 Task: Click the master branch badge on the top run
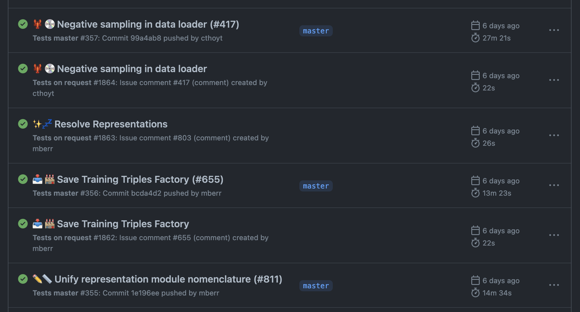[316, 31]
